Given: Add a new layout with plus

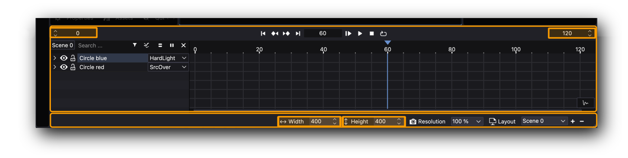Looking at the screenshot, I should [x=573, y=122].
